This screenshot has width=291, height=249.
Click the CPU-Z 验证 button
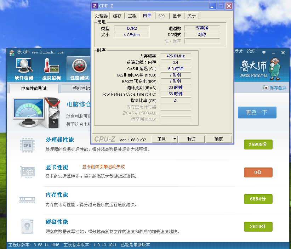[x=192, y=139]
